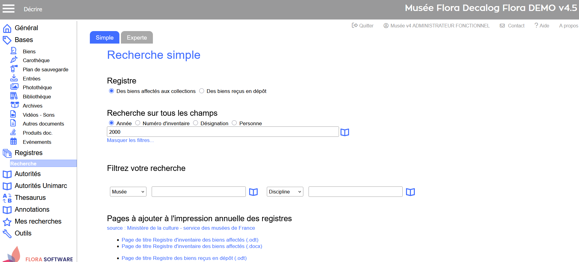
Task: Open the Discipline filter dropdown
Action: click(x=285, y=192)
